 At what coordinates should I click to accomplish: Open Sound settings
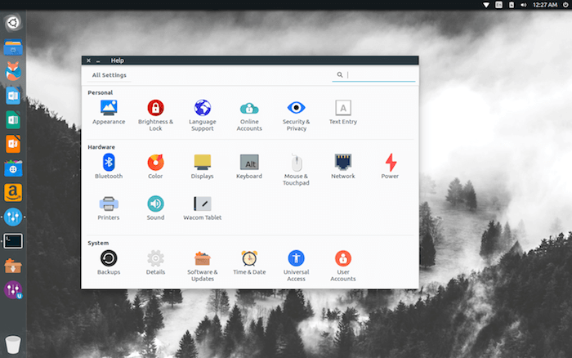click(x=155, y=208)
